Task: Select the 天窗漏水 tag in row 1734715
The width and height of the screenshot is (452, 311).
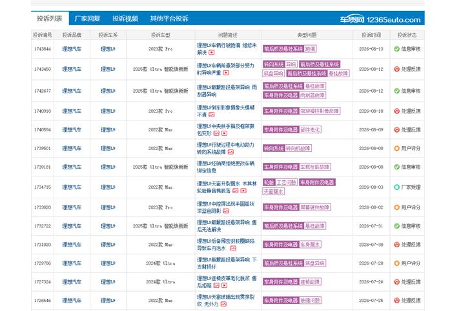Action: click(x=274, y=191)
